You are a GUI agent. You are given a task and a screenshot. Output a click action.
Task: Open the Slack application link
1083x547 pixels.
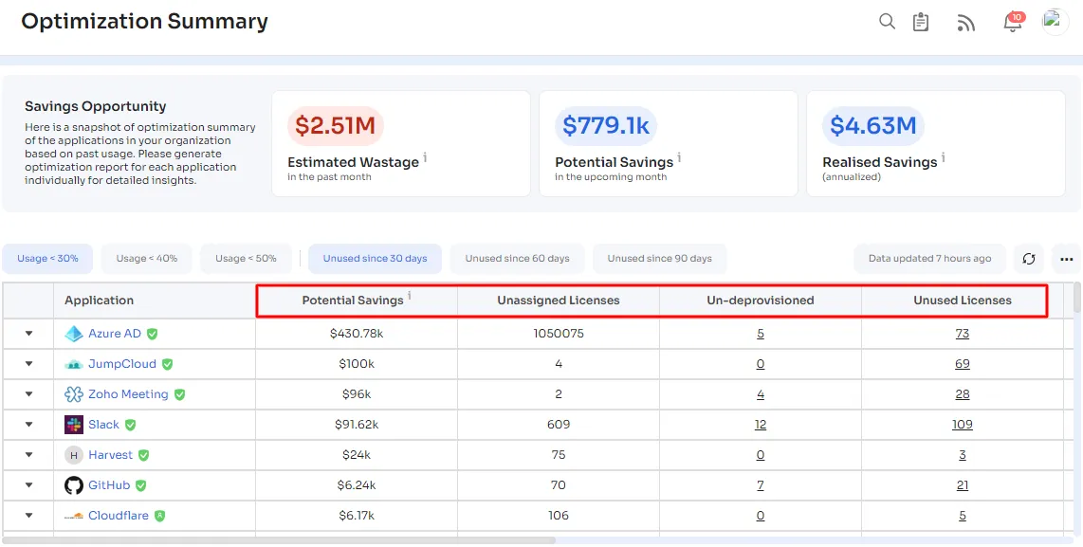[103, 425]
